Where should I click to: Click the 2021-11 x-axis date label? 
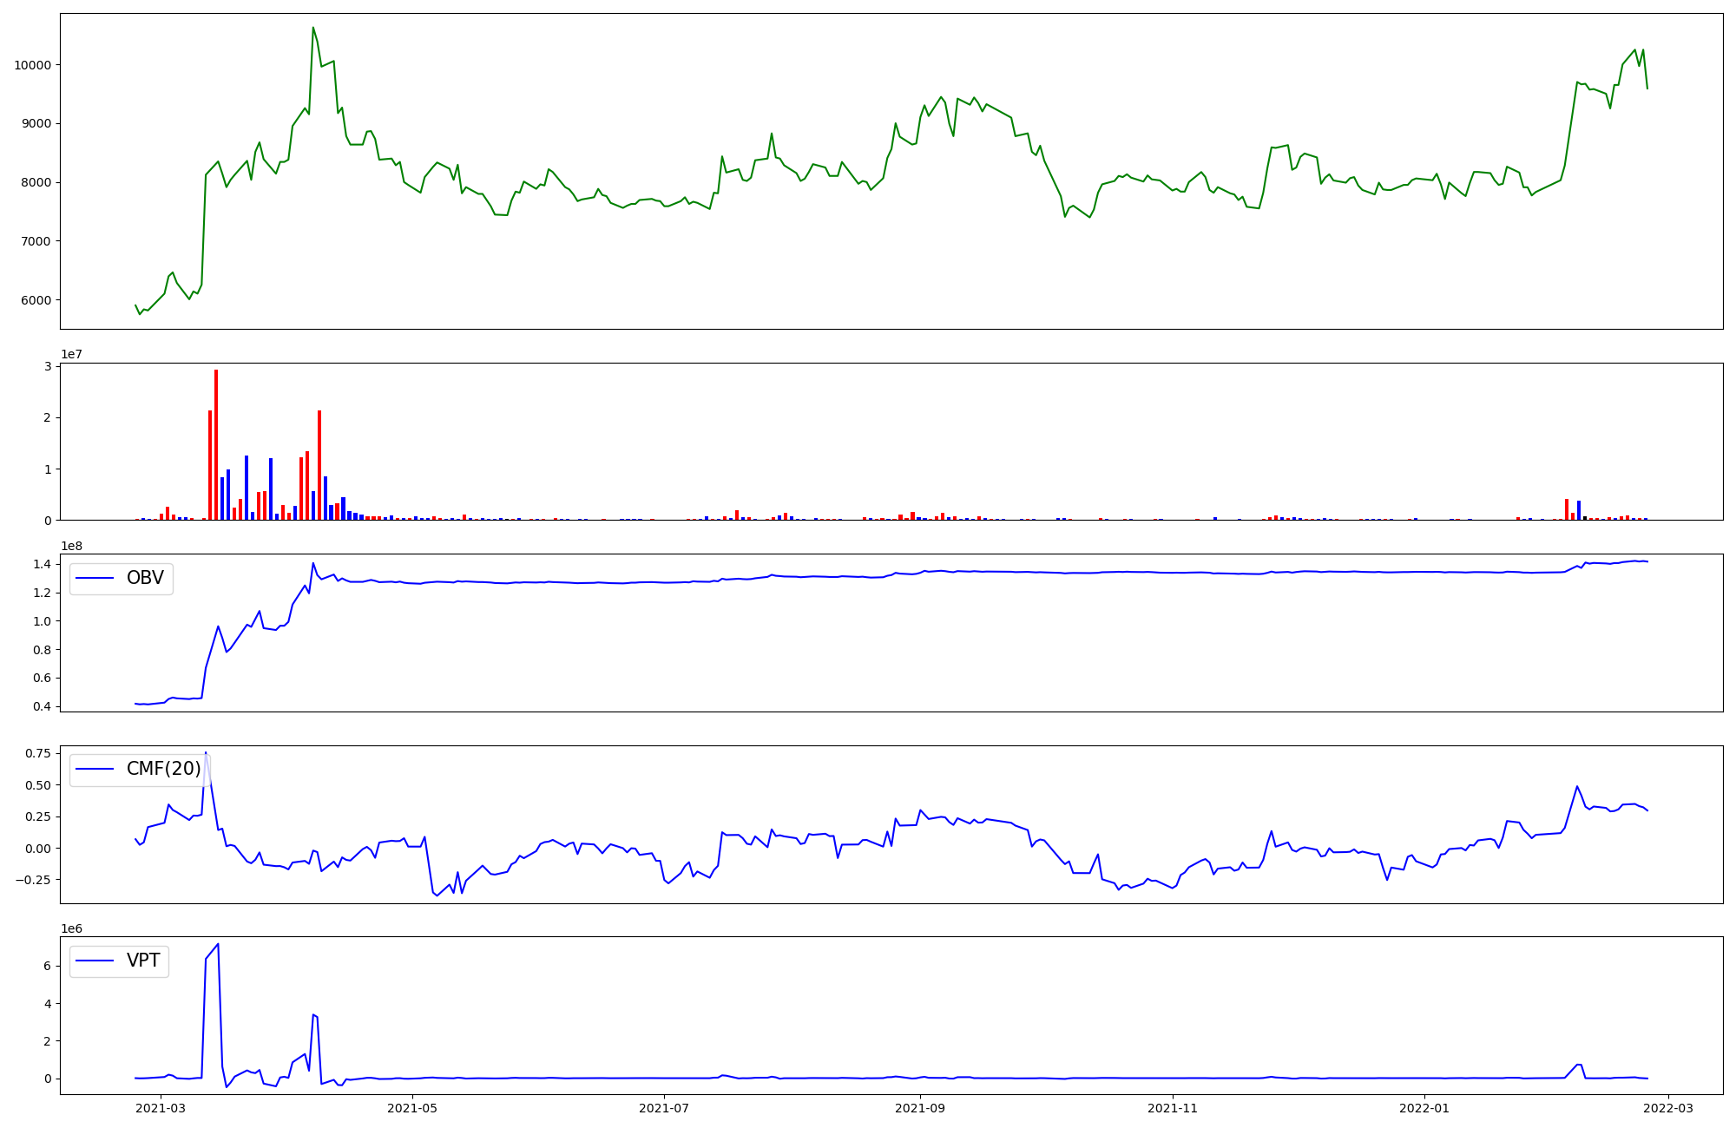click(x=1173, y=1108)
